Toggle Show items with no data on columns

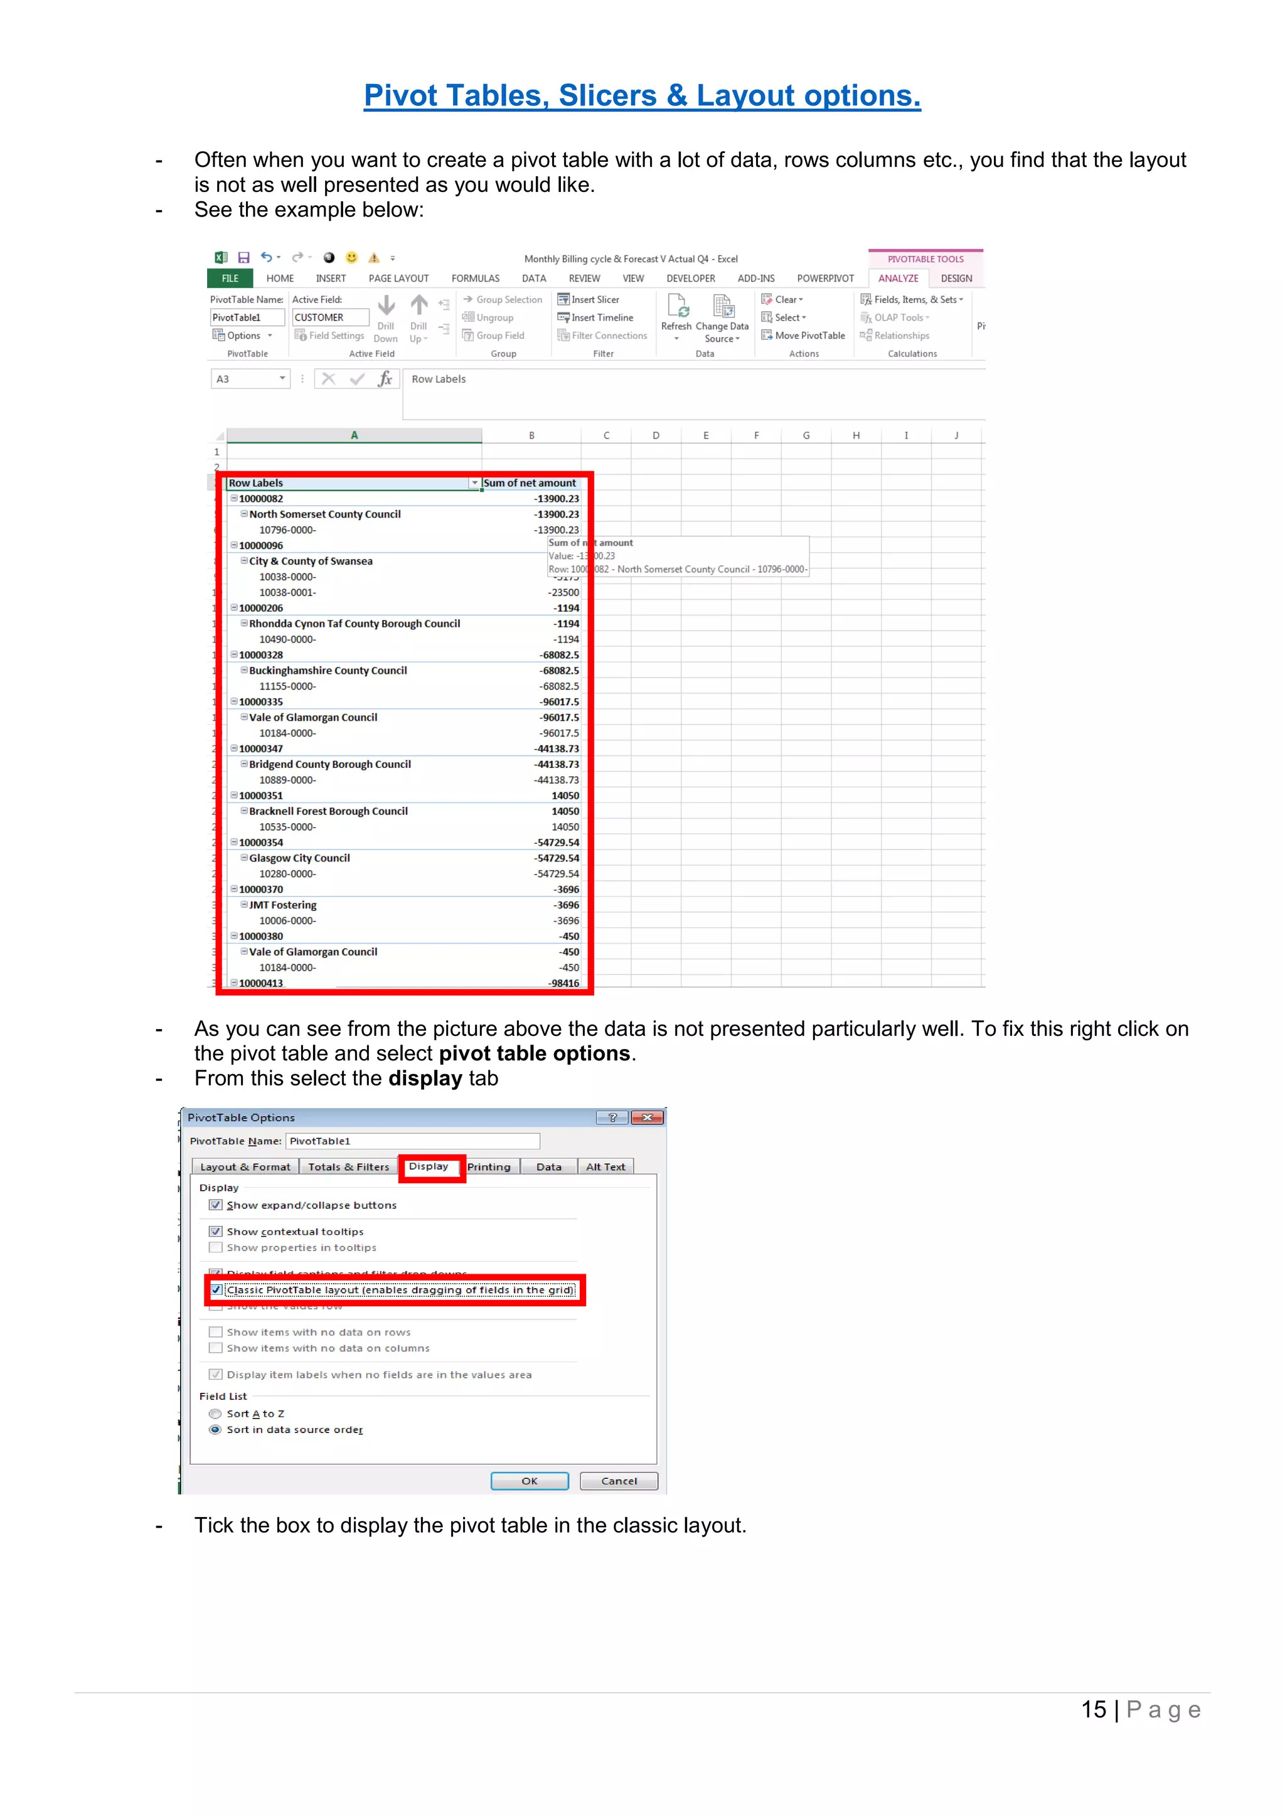pos(215,1348)
